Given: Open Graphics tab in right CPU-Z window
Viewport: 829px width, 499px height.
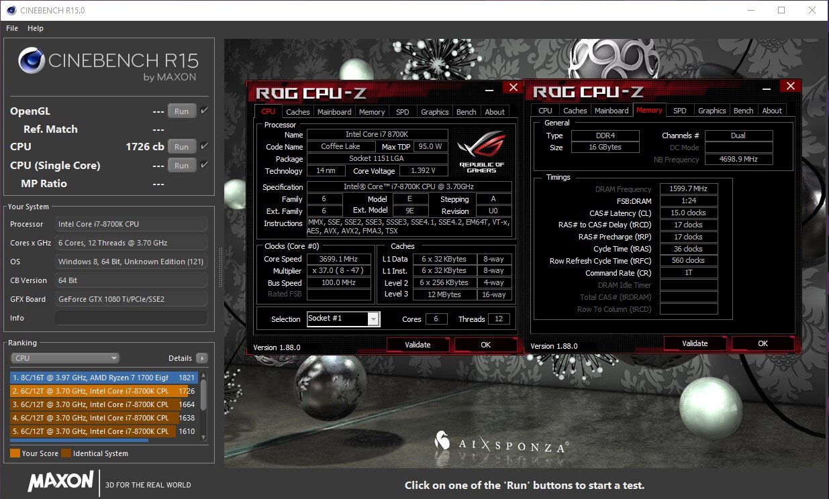Looking at the screenshot, I should pos(712,111).
